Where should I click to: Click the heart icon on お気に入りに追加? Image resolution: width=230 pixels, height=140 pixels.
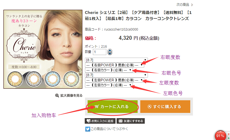pyautogui.click(x=88, y=121)
